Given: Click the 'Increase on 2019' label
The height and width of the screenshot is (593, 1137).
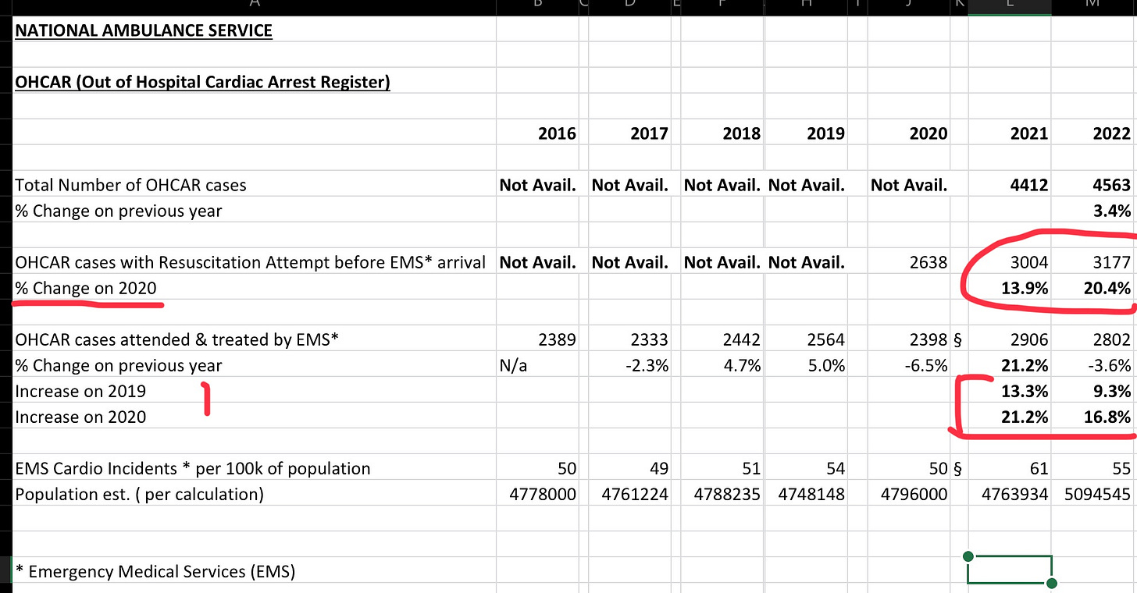Looking at the screenshot, I should click(80, 391).
